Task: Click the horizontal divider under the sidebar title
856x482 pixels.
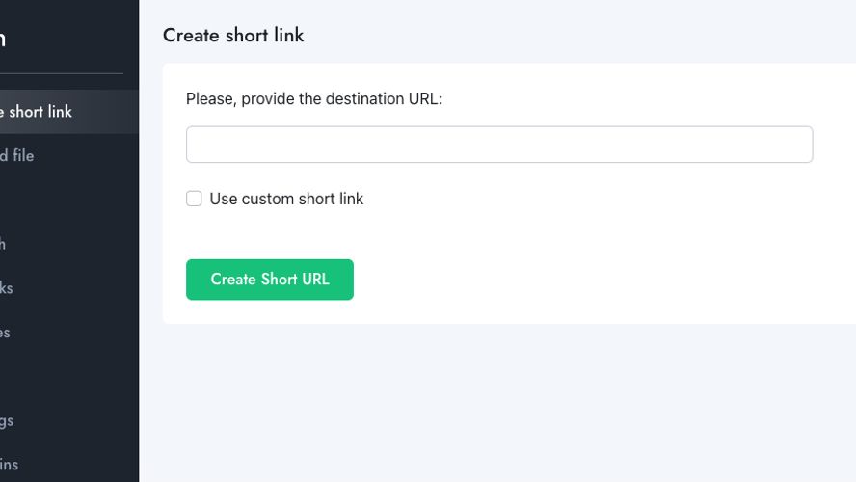Action: (x=62, y=73)
